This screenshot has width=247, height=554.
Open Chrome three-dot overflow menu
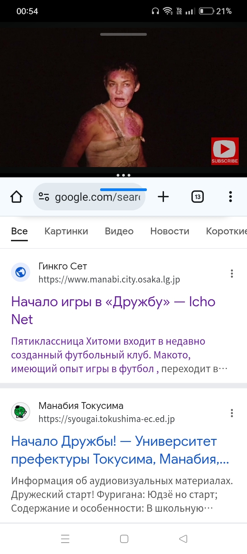pyautogui.click(x=231, y=197)
